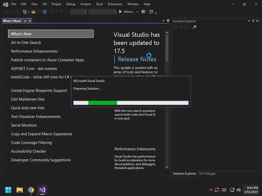
Task: Open File Explorer from the taskbar
Action: pos(19,190)
